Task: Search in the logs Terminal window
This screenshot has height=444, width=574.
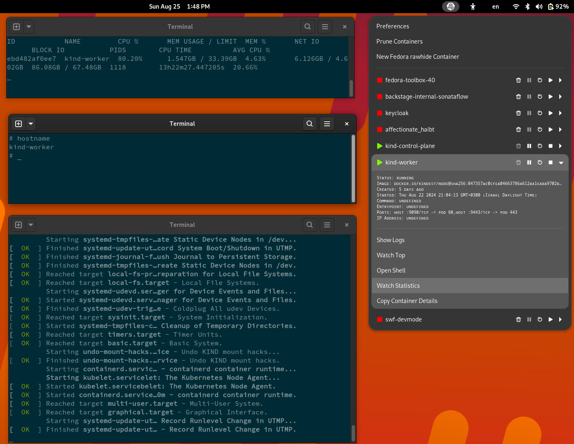Action: coord(310,225)
